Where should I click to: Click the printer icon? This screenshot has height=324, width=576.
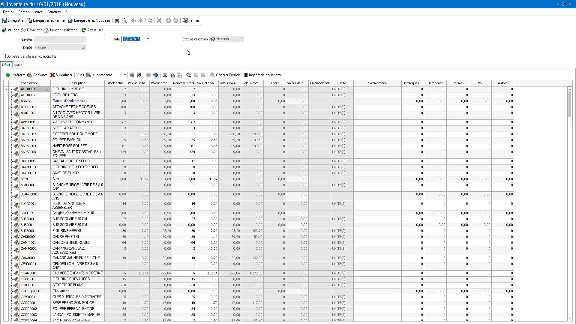click(x=117, y=20)
